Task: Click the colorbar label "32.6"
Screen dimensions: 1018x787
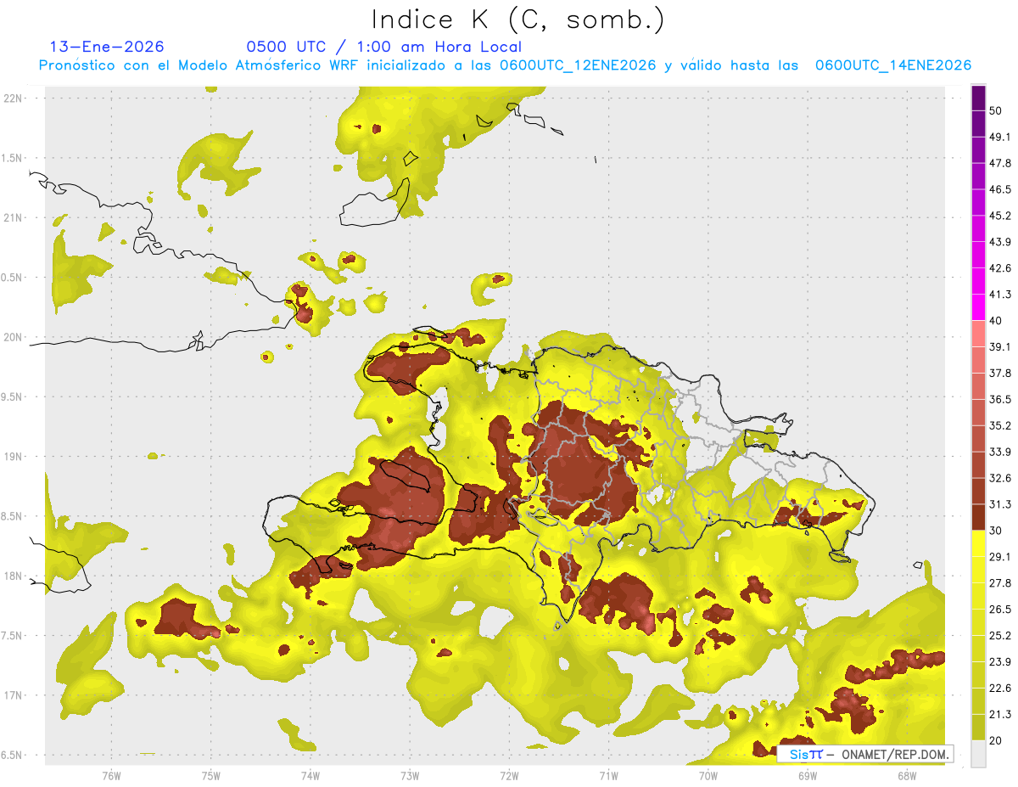Action: click(x=999, y=478)
